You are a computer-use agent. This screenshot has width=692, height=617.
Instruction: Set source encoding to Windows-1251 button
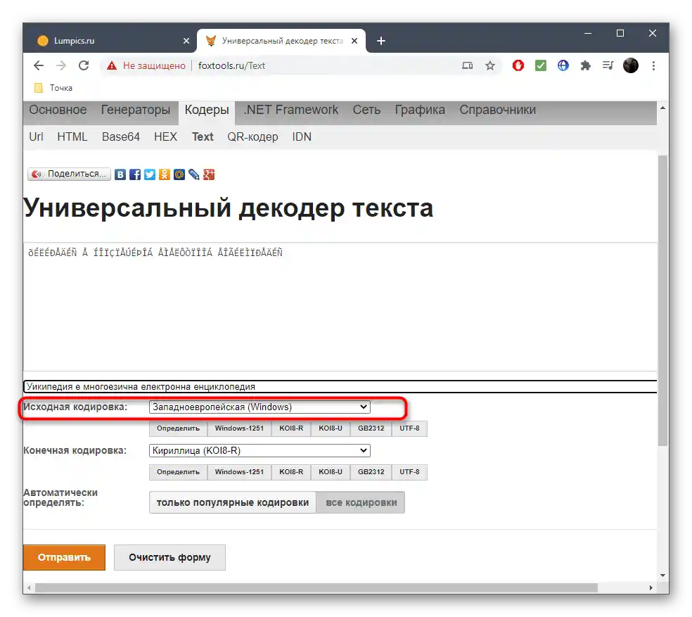pos(239,428)
